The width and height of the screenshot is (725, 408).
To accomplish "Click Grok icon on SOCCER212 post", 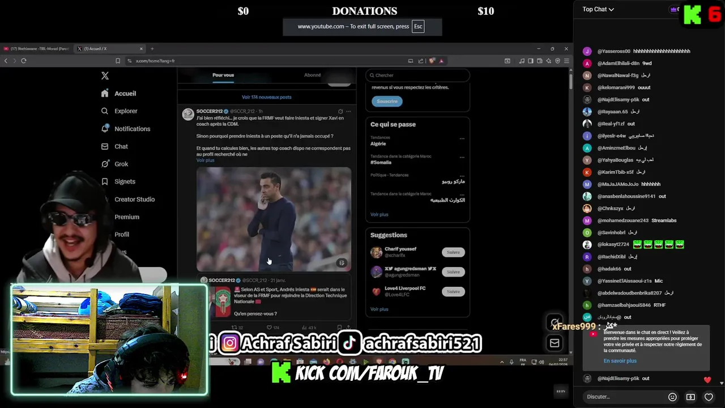I will click(340, 111).
